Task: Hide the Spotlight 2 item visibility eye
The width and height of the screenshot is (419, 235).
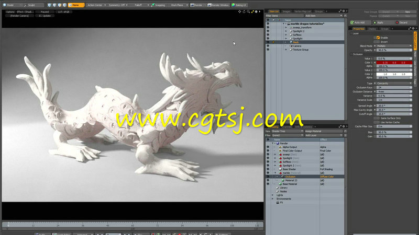Action: click(268, 31)
